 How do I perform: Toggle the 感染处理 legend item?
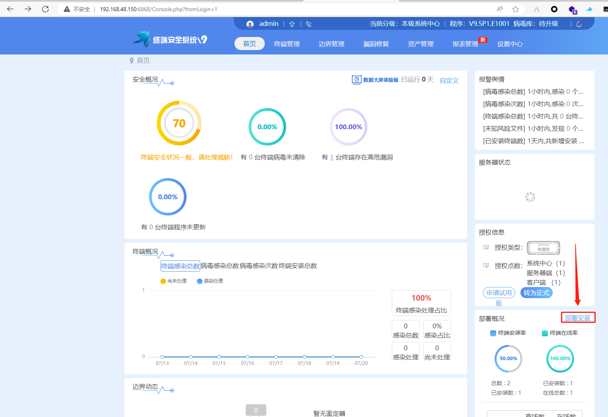click(210, 281)
